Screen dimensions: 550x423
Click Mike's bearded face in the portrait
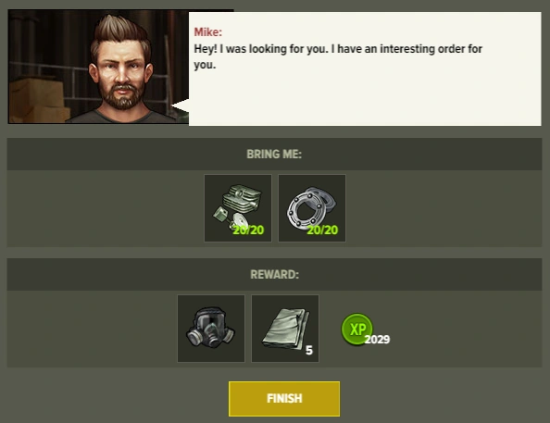point(122,79)
